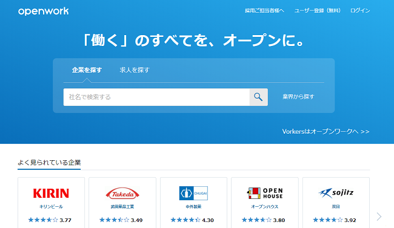The width and height of the screenshot is (394, 228).
Task: Open ユーザー登録（無料） link
Action: tap(318, 10)
